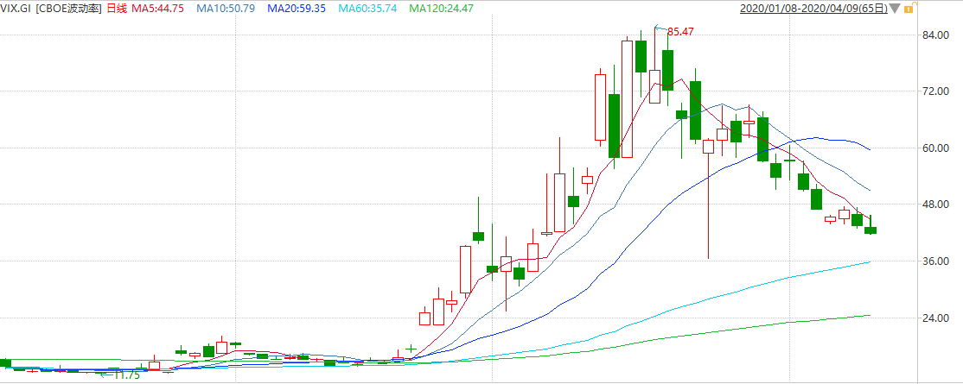This screenshot has height=384, width=963.
Task: Click the 36.00 price axis label
Action: [x=936, y=261]
